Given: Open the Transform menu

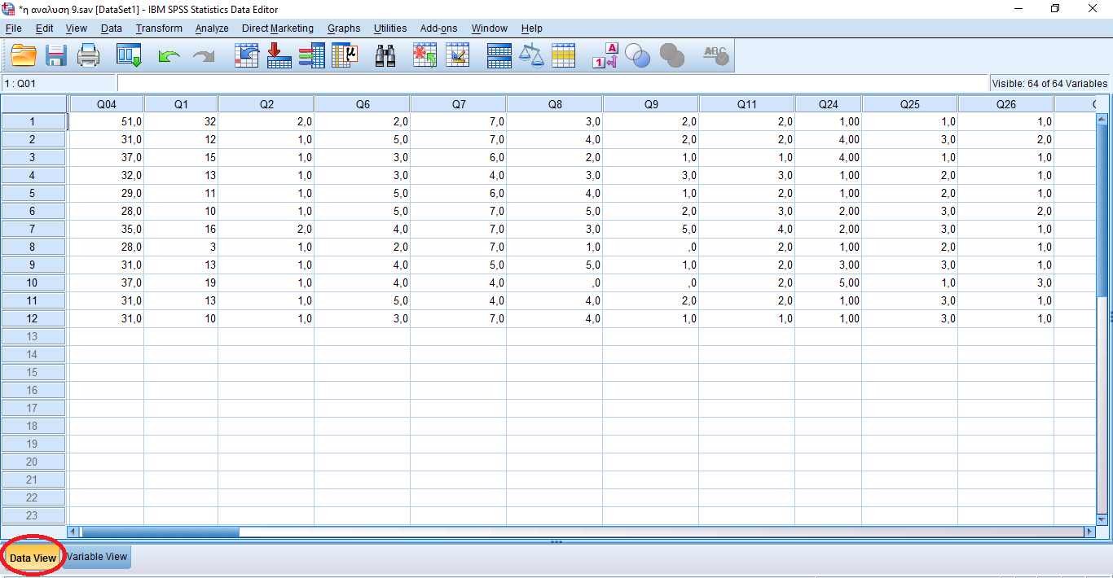Looking at the screenshot, I should point(159,28).
